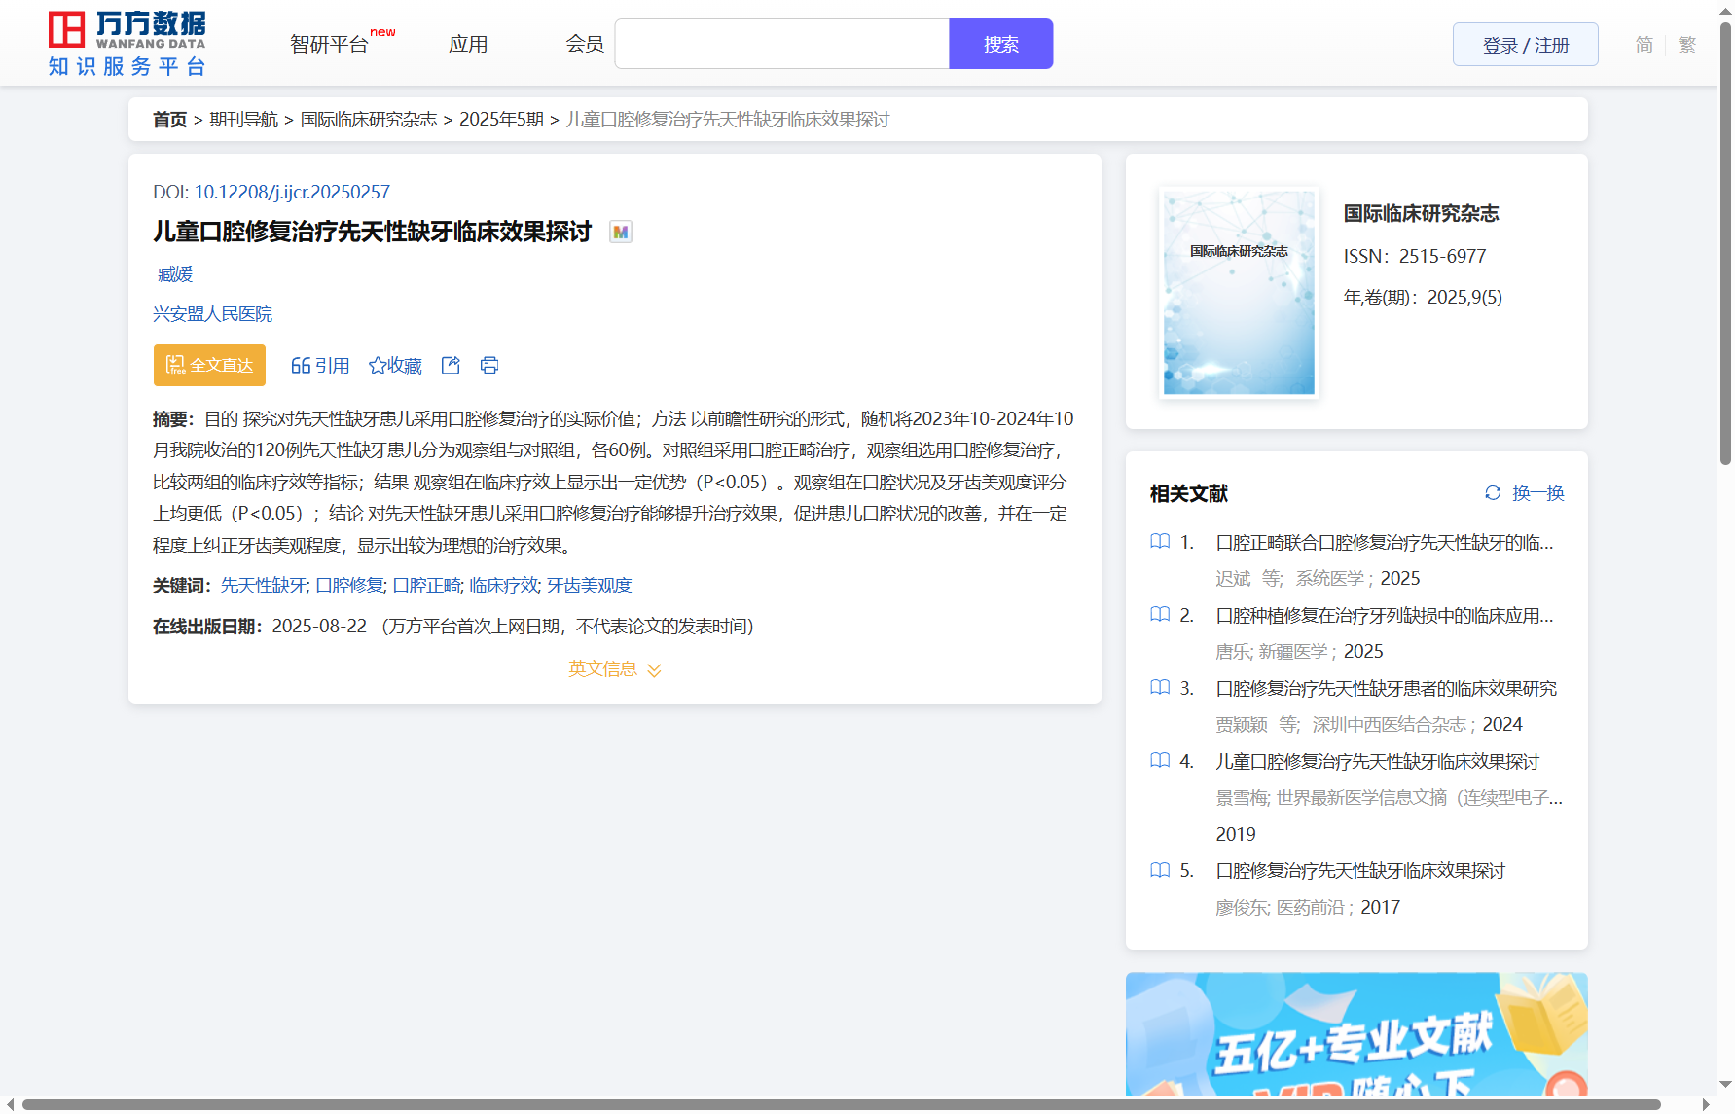Open the 会员 navigation menu
Image resolution: width=1735 pixels, height=1114 pixels.
pos(585,45)
